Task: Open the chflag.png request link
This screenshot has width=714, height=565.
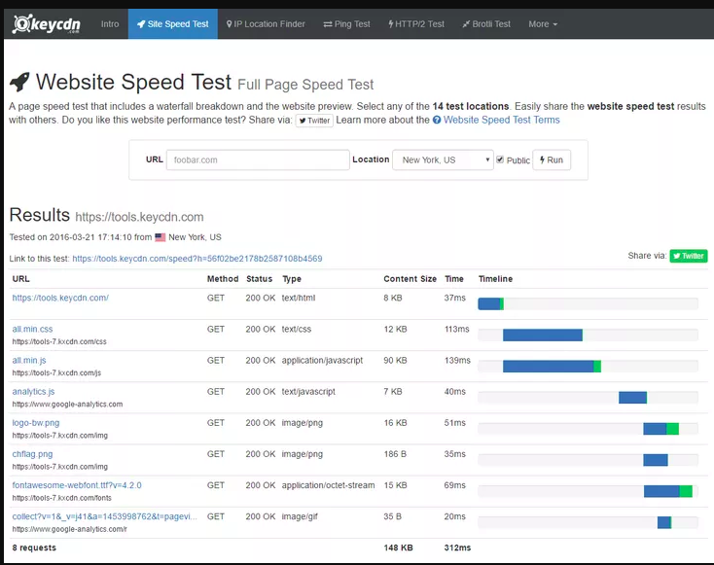Action: pos(32,454)
